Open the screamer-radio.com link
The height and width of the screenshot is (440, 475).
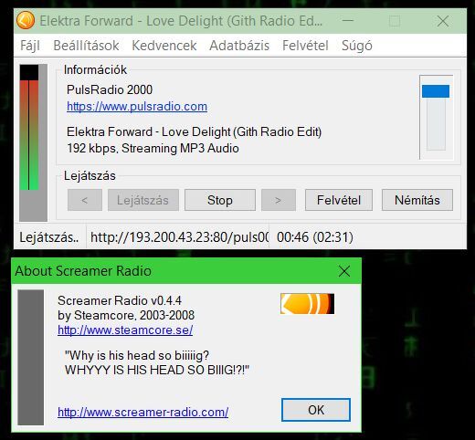(x=142, y=412)
